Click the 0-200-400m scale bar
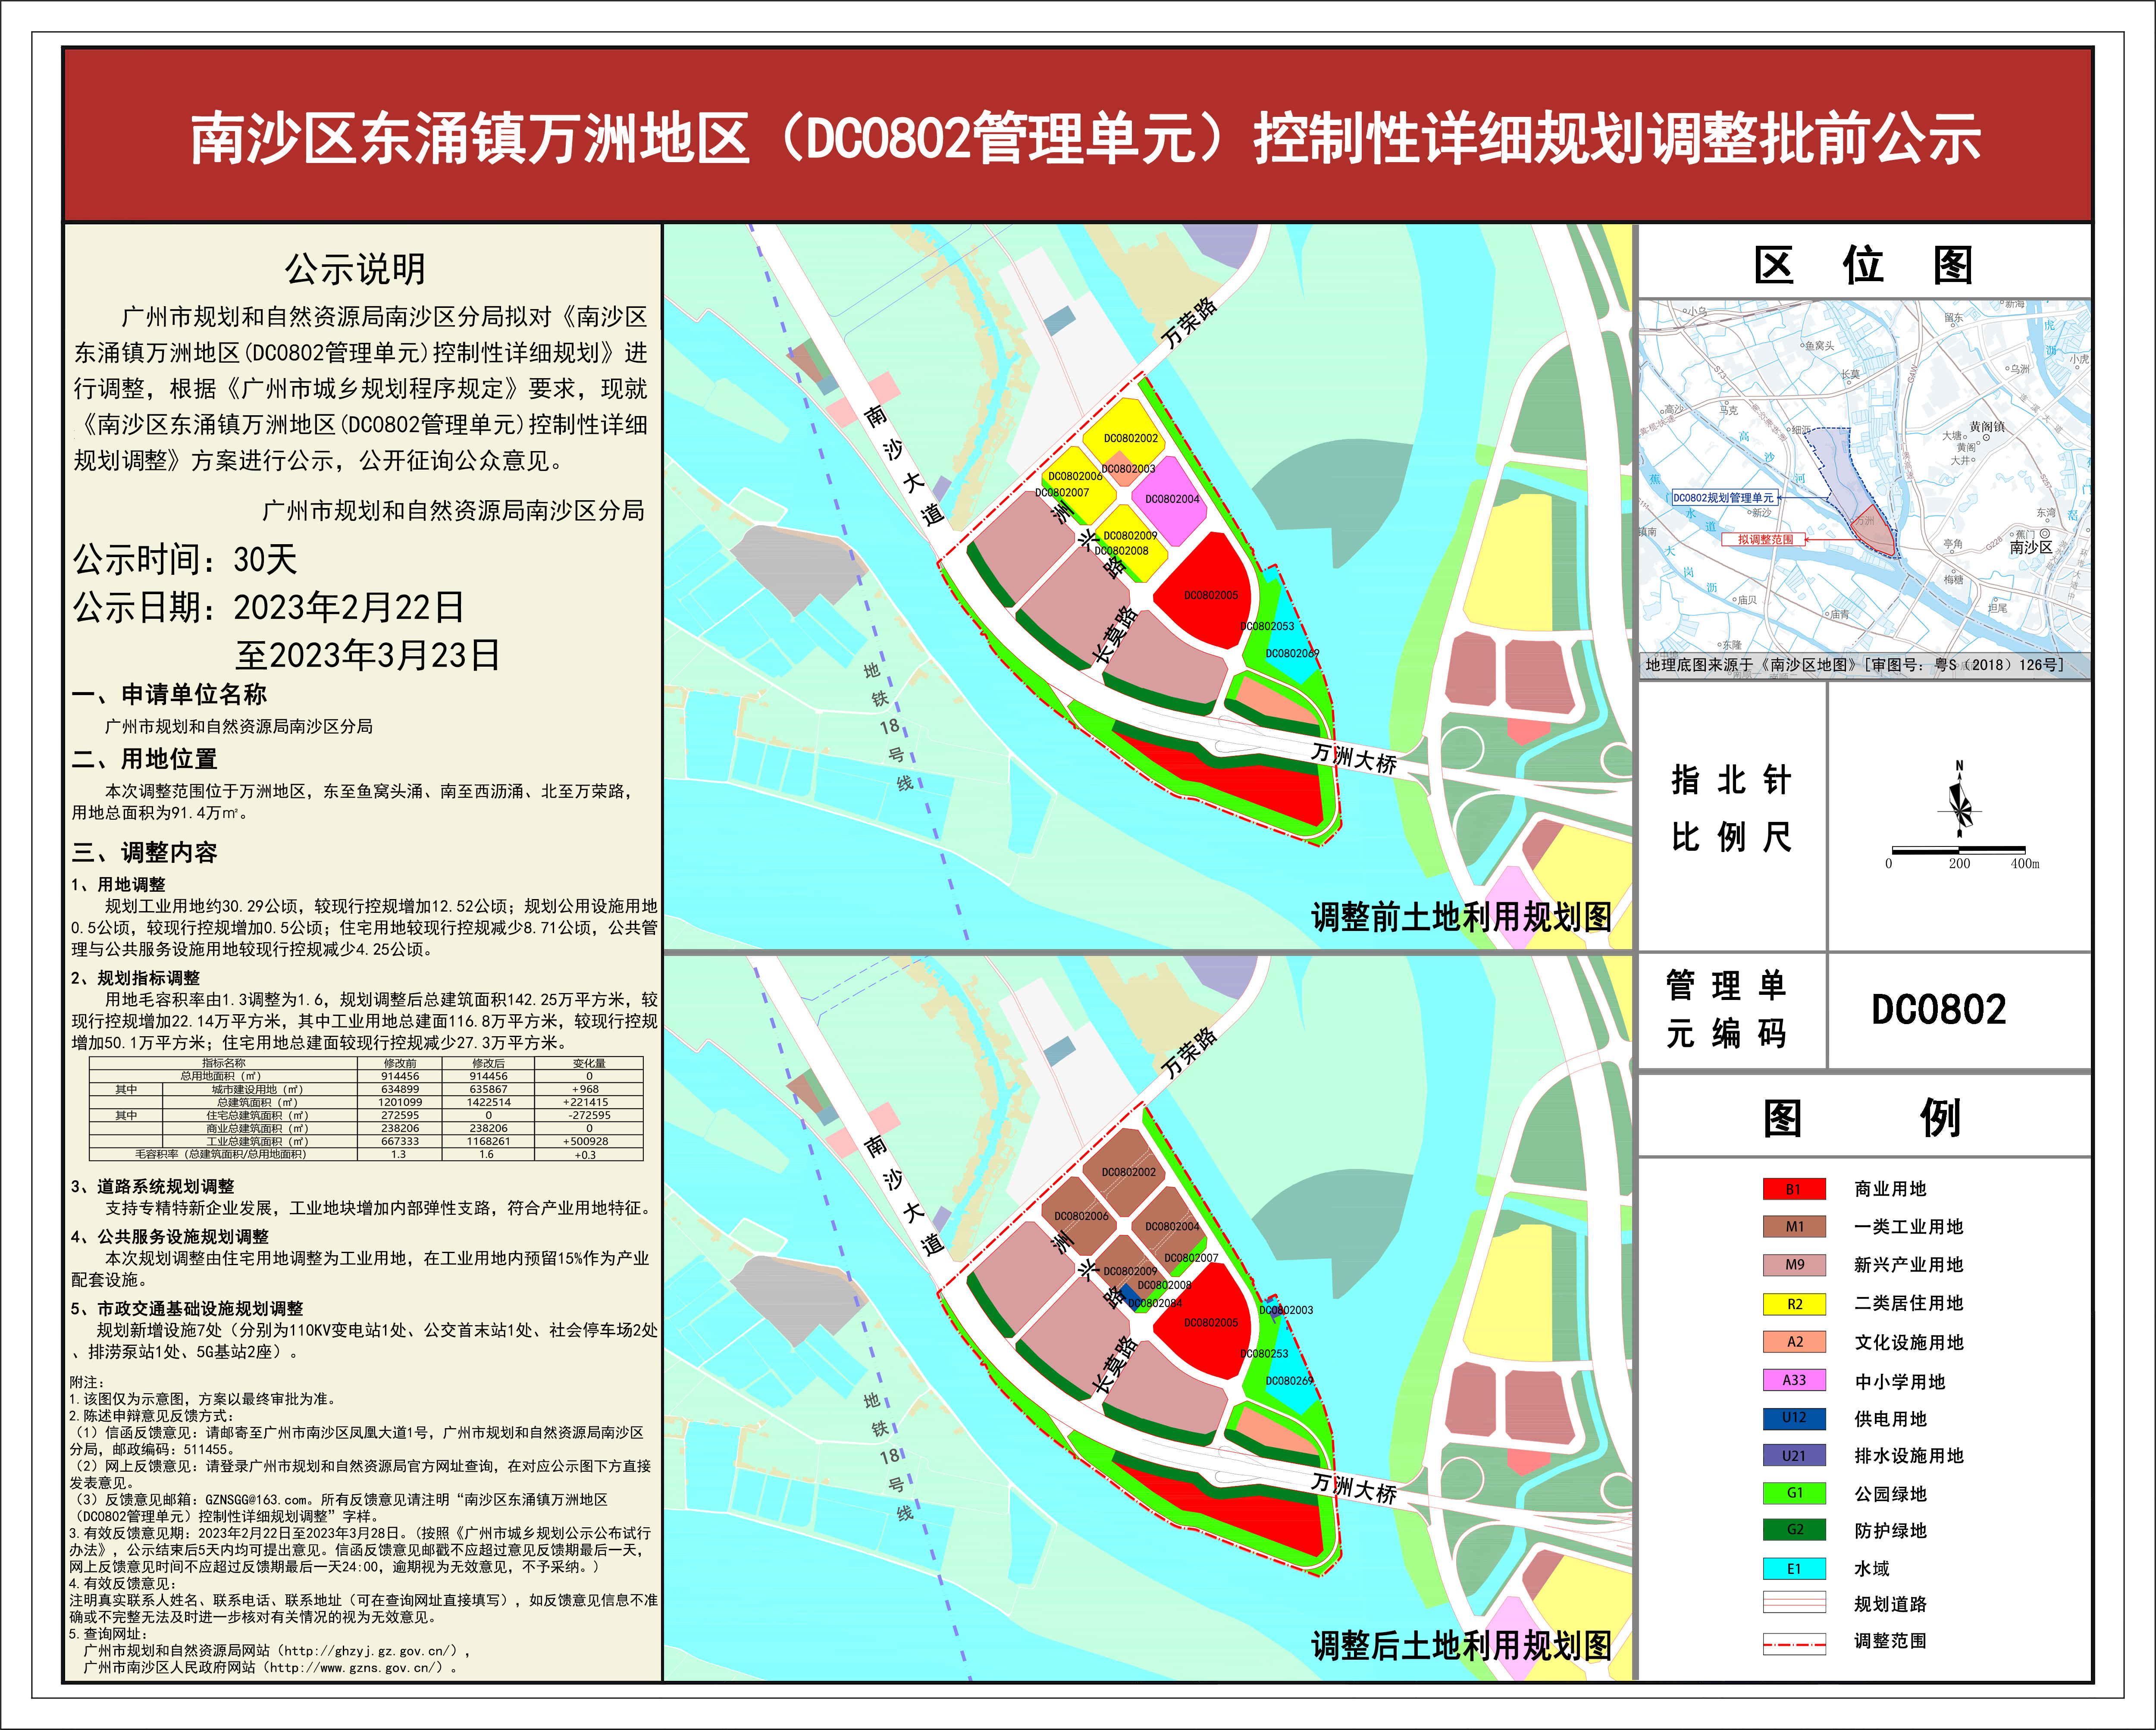This screenshot has width=2156, height=1730. tap(1961, 858)
